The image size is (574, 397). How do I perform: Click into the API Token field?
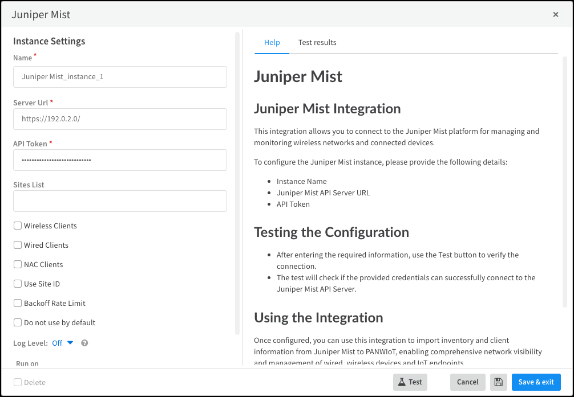tap(120, 160)
